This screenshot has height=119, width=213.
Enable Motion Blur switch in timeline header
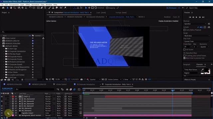point(75,90)
